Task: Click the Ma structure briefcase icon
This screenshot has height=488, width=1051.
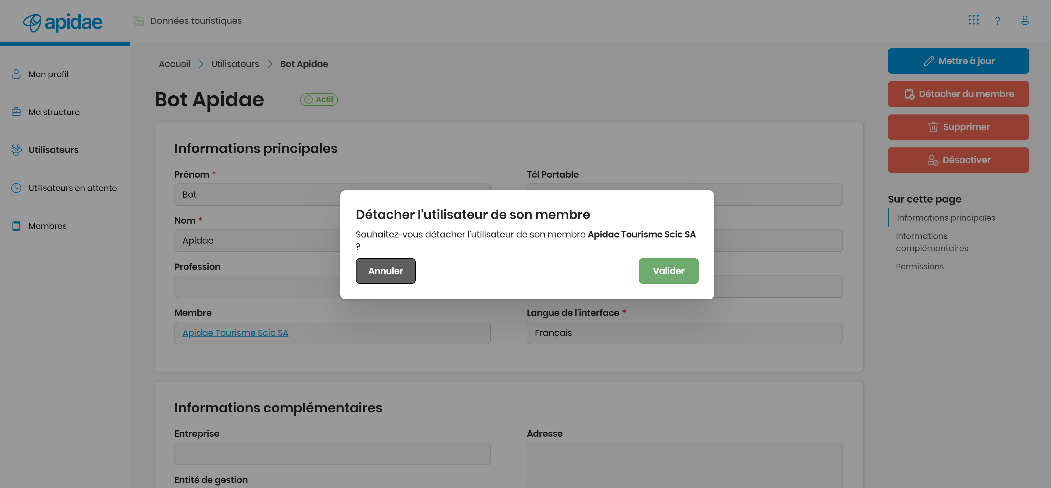Action: click(x=16, y=112)
